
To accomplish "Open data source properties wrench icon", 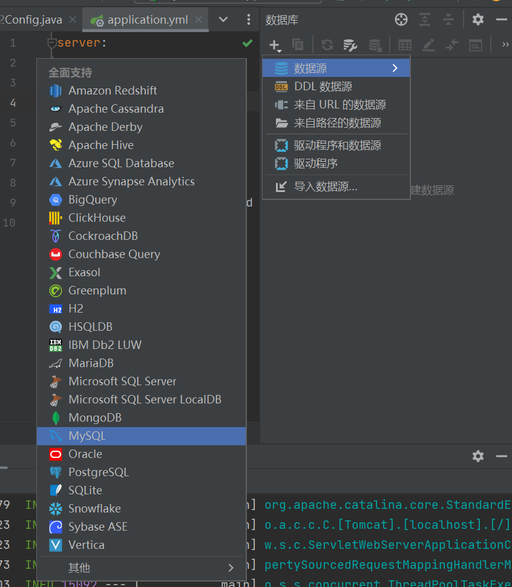I will pyautogui.click(x=350, y=45).
